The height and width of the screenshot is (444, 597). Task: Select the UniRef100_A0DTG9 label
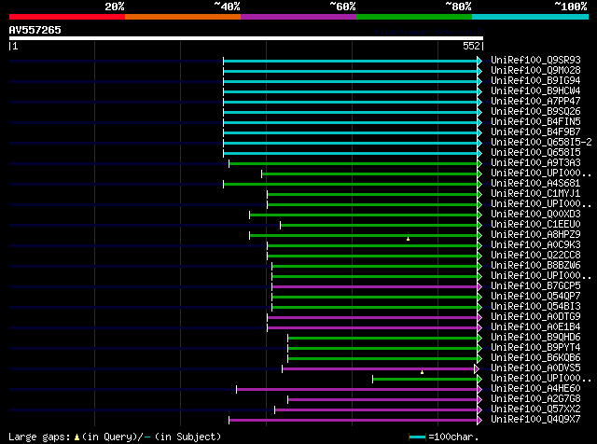coord(535,317)
